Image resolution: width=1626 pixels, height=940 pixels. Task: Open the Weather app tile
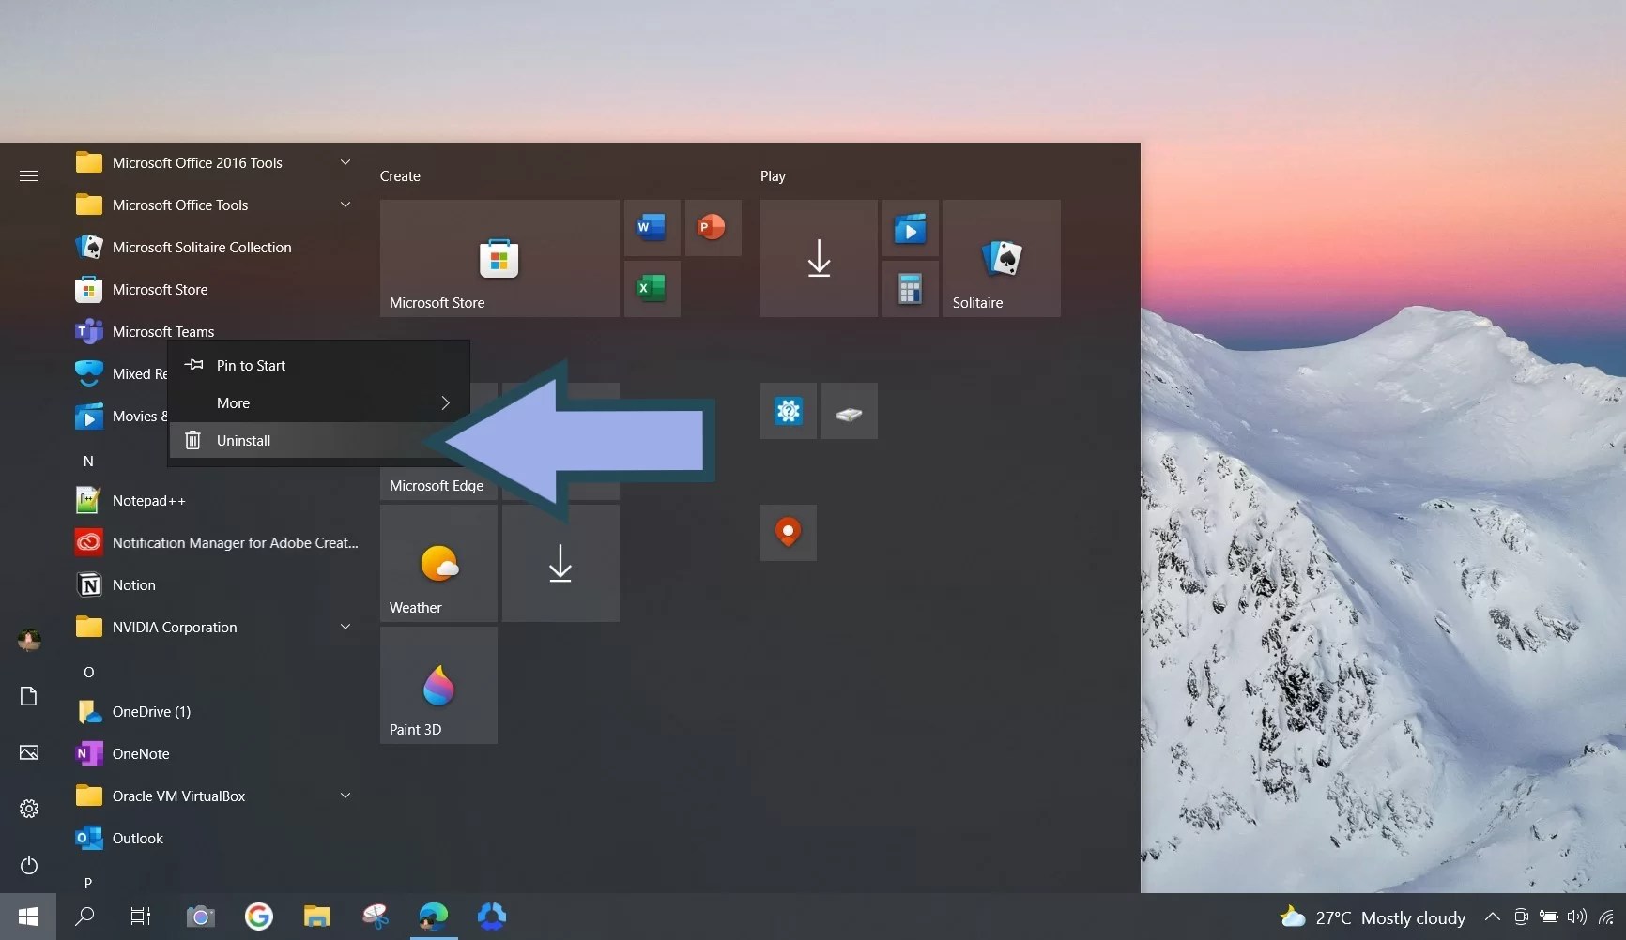(437, 563)
